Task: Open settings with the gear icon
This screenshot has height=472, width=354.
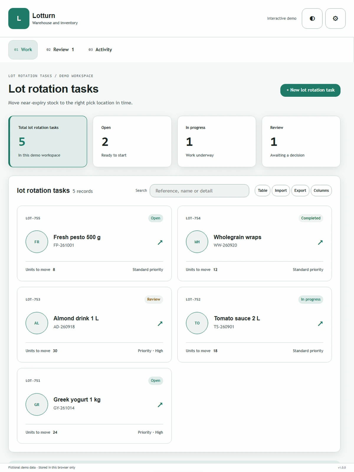Action: 335,19
